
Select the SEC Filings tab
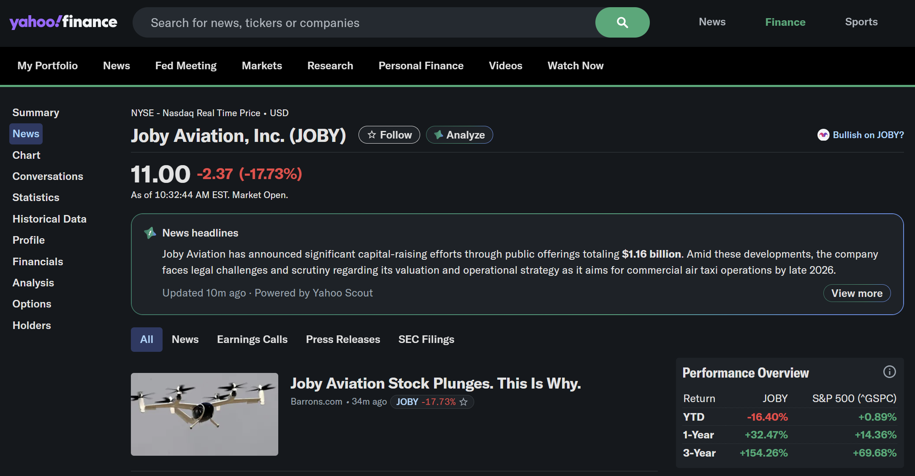(426, 339)
